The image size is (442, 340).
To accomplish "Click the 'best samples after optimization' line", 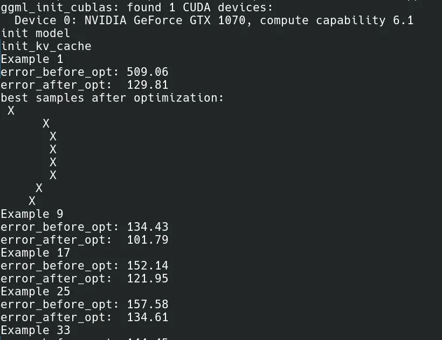I will coord(112,98).
